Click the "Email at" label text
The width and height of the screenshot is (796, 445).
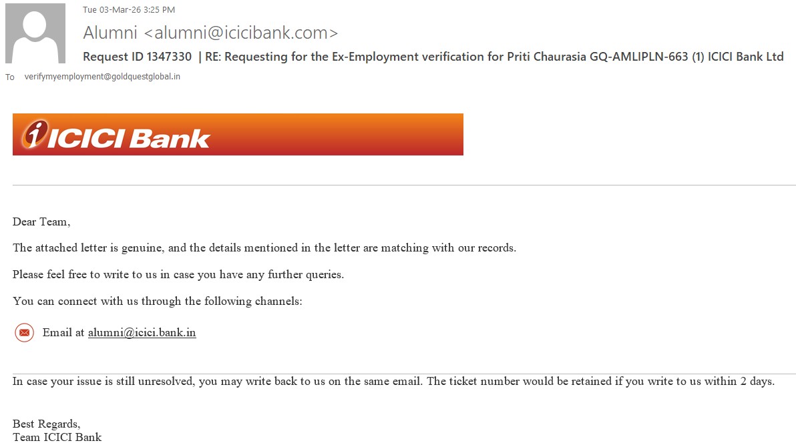(x=63, y=332)
